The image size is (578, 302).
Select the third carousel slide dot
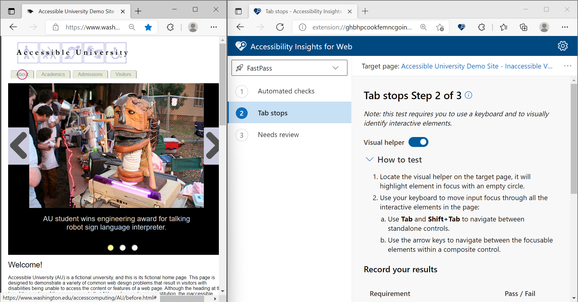(x=135, y=248)
